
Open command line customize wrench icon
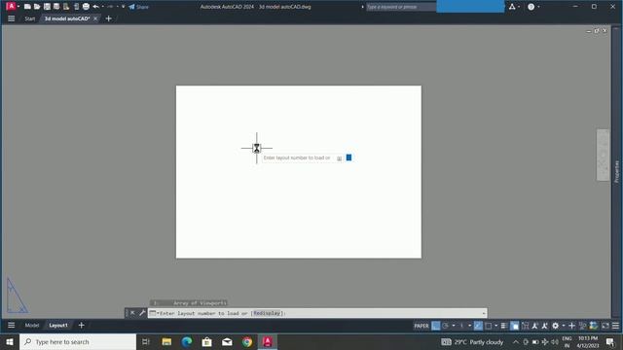(x=142, y=313)
